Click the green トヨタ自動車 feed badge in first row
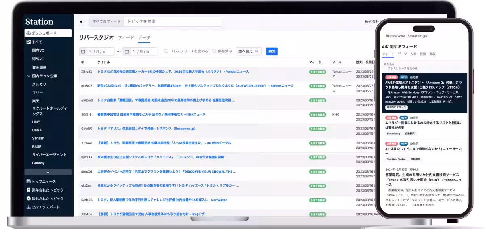 click(317, 72)
